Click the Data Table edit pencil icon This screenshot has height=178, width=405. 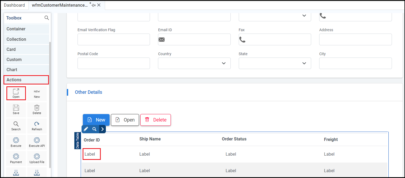(86, 129)
